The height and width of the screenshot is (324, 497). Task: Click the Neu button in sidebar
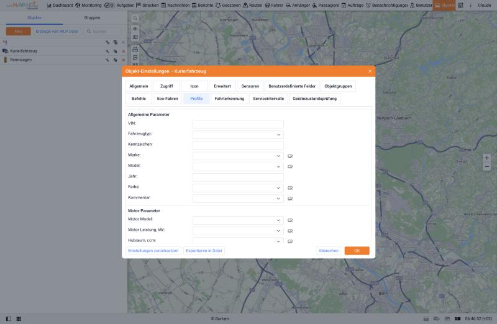pos(18,32)
